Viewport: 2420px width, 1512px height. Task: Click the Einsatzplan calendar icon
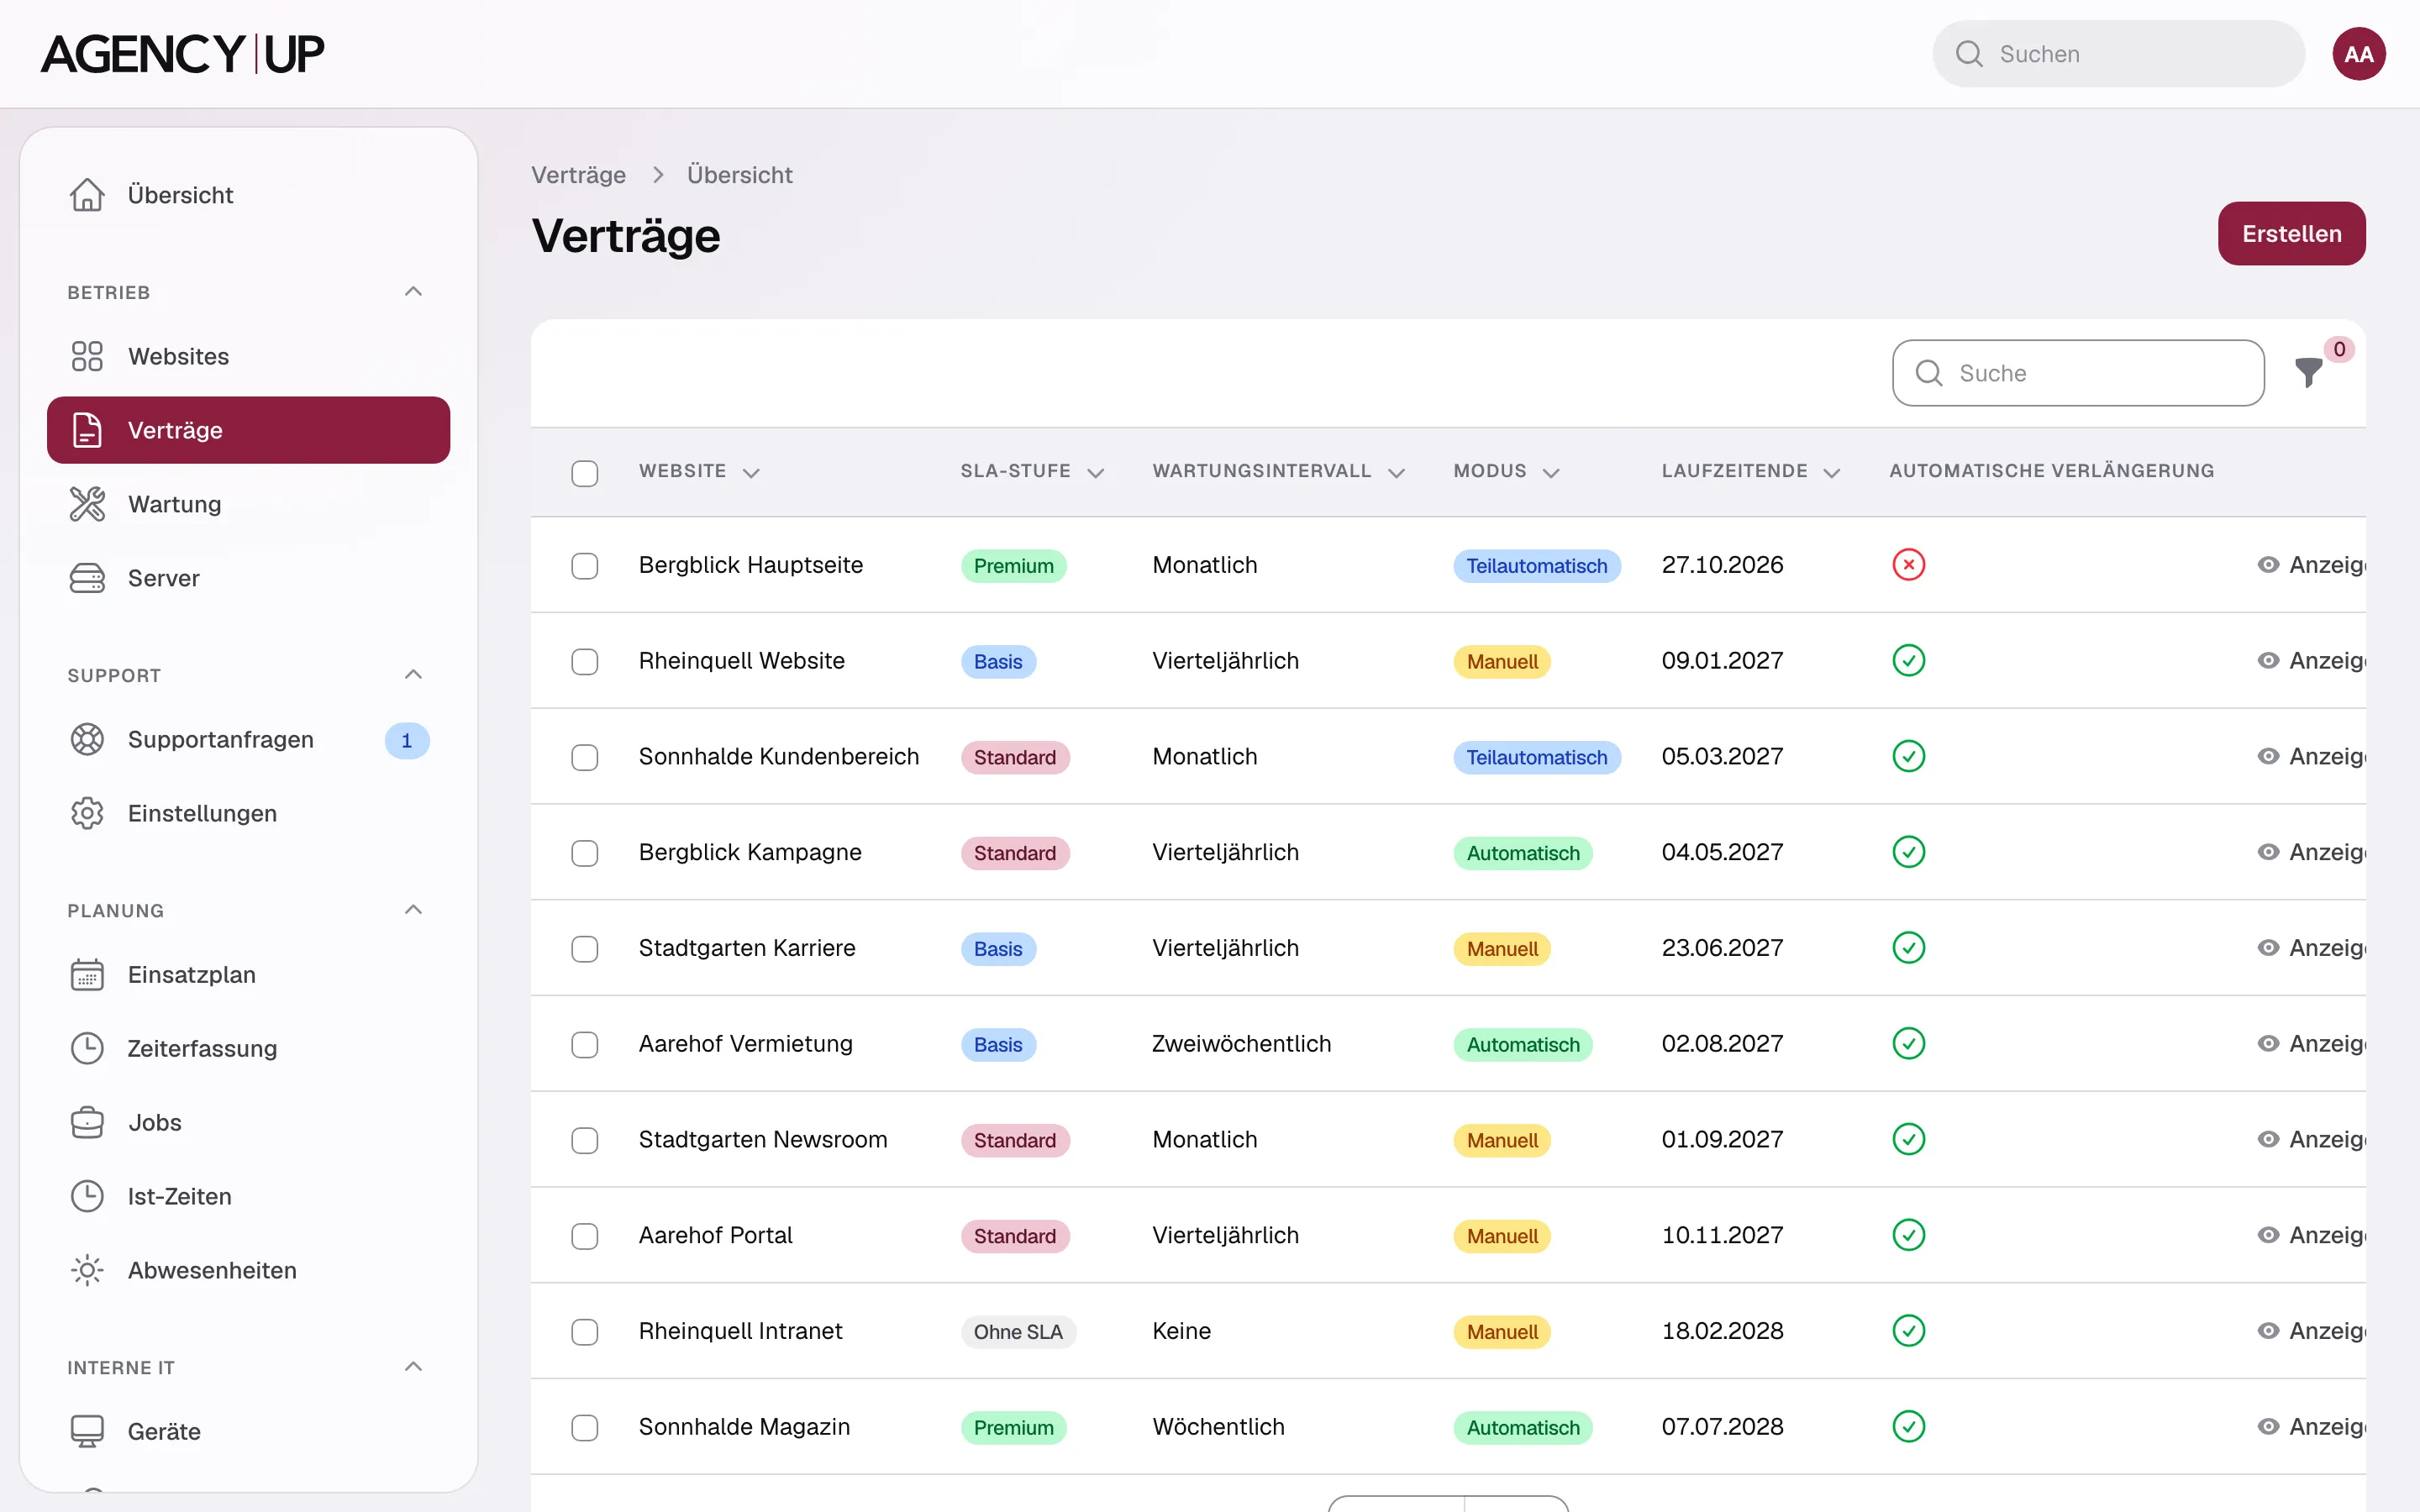tap(87, 974)
